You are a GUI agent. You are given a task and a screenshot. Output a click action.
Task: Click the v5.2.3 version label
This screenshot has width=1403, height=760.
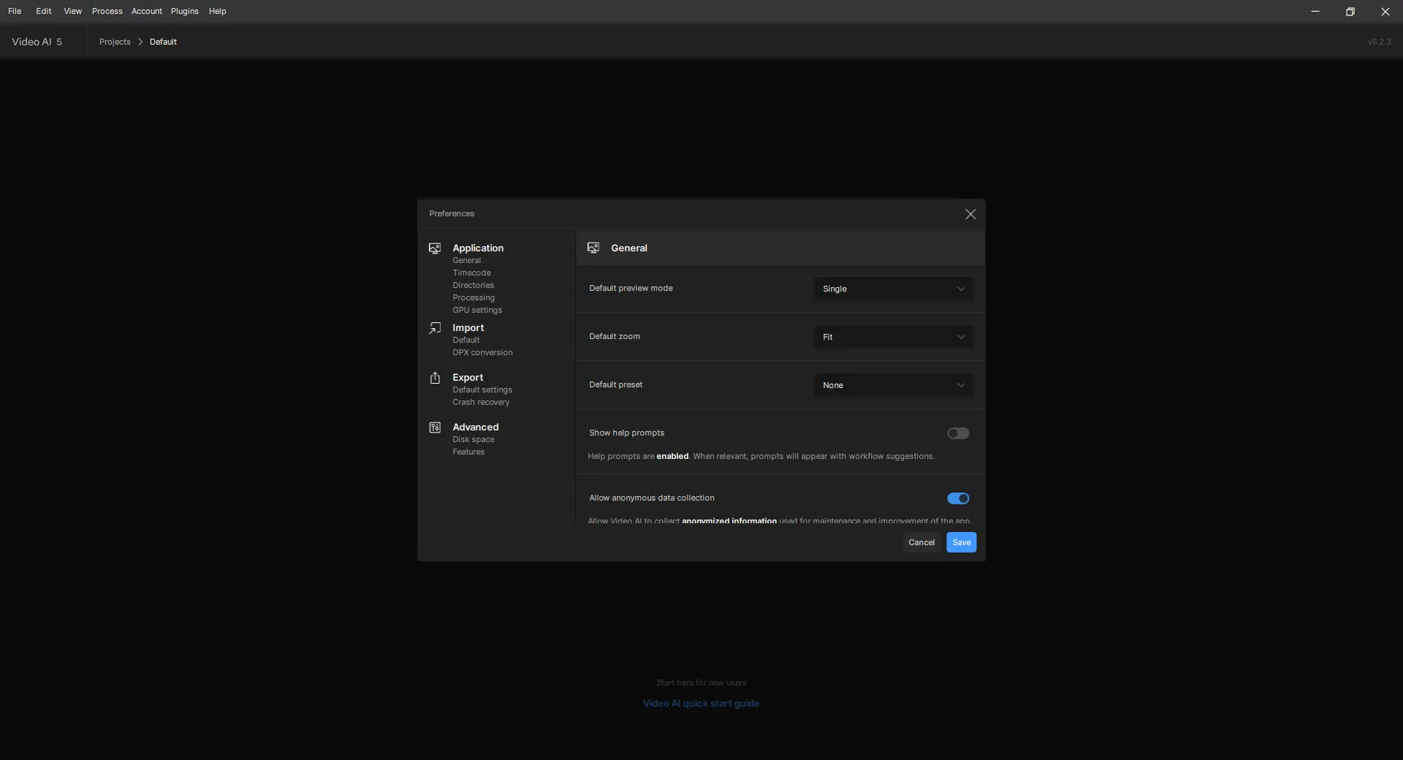1379,42
